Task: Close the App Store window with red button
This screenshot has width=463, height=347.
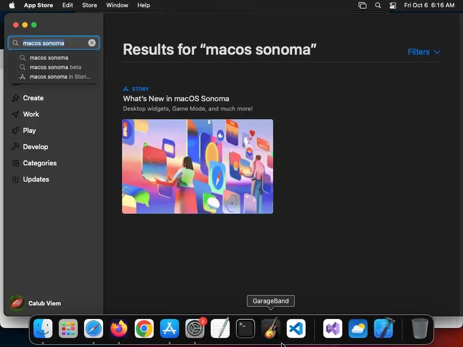Action: point(16,25)
